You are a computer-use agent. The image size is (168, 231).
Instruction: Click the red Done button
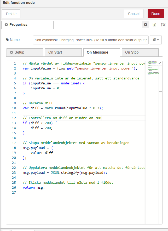[156, 14]
